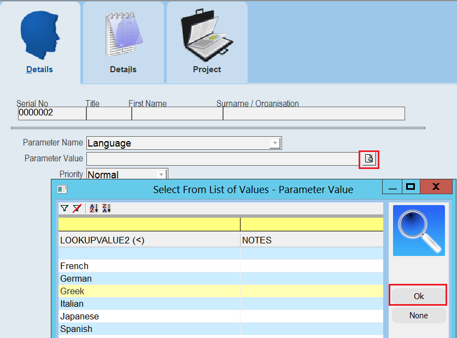
Task: Switch to the notepad Details tab
Action: (124, 43)
